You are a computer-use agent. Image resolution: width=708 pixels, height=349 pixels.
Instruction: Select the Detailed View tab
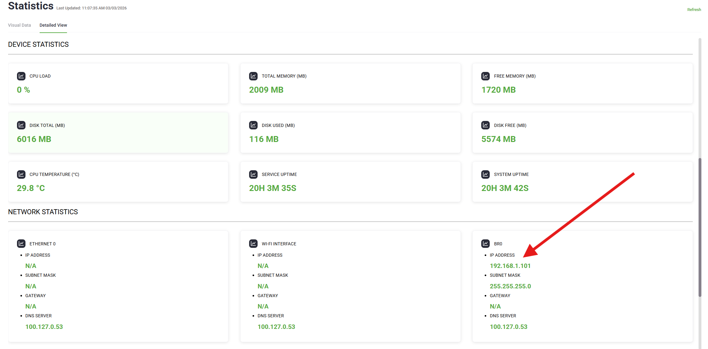coord(53,25)
